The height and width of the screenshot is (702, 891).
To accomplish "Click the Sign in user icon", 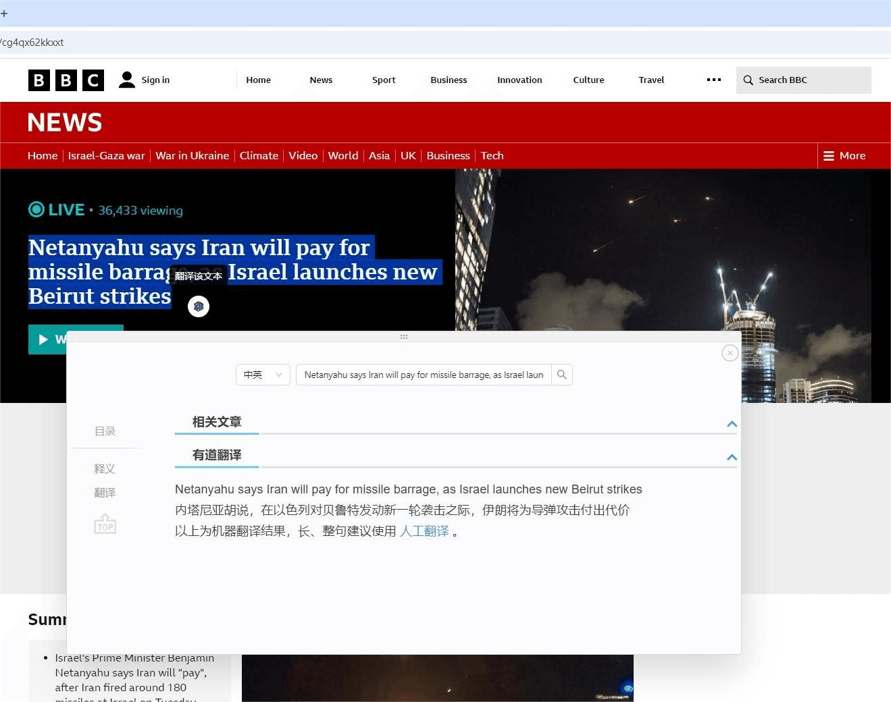I will 126,80.
